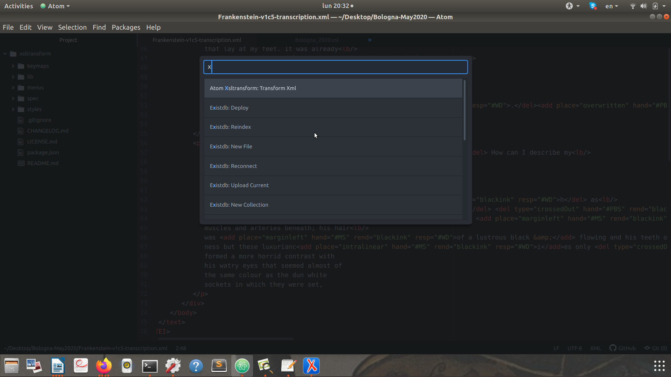The width and height of the screenshot is (671, 377).
Task: Open the Find menu
Action: (x=99, y=27)
